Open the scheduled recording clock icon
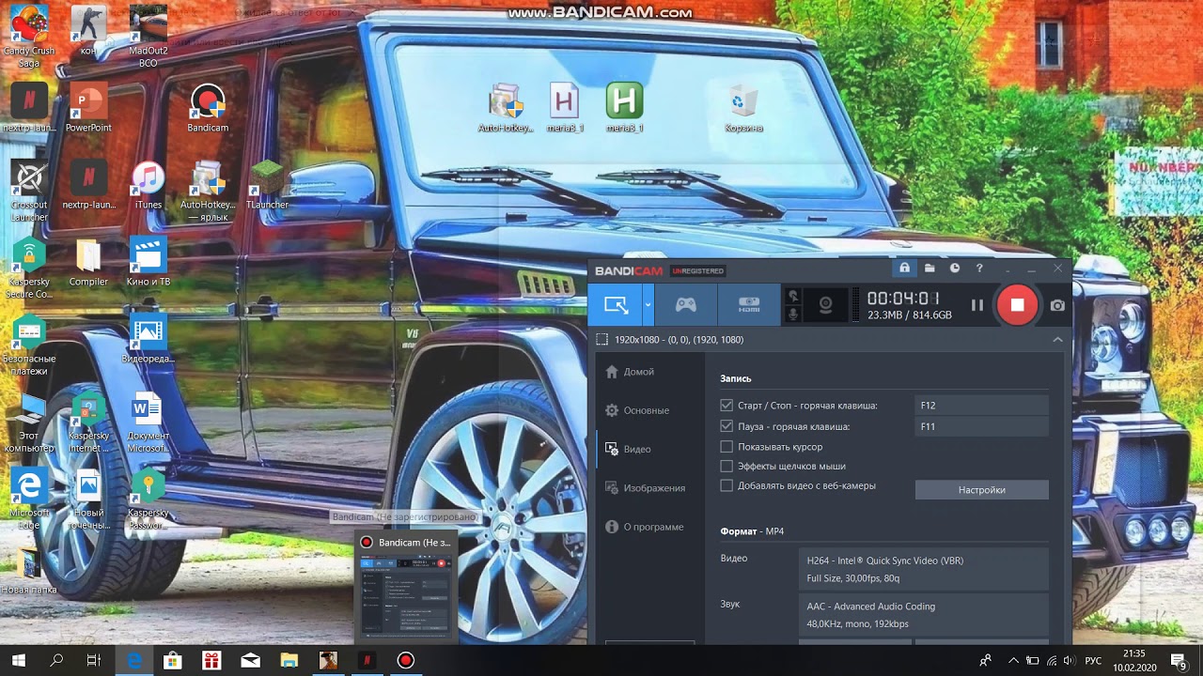The width and height of the screenshot is (1203, 676). tap(955, 269)
